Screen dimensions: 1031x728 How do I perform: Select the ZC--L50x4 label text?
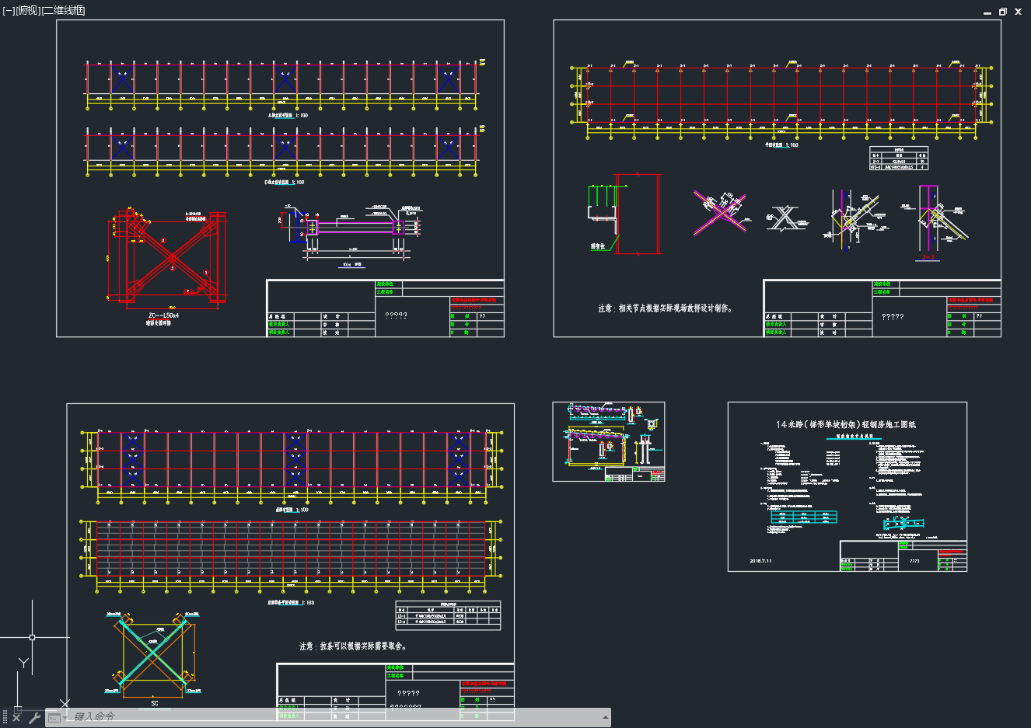(x=163, y=315)
